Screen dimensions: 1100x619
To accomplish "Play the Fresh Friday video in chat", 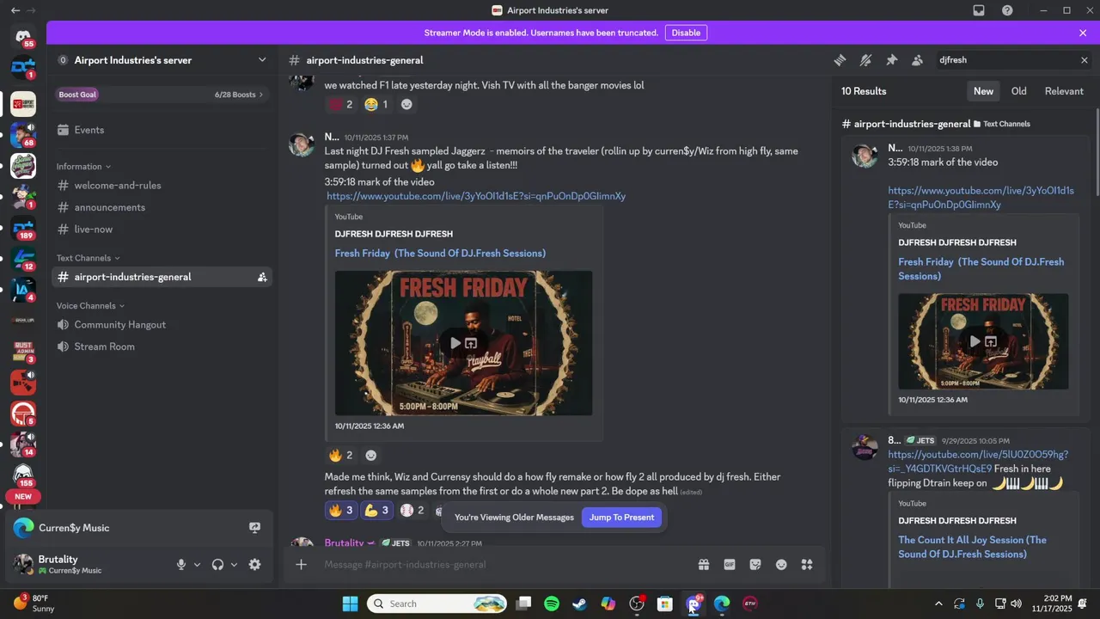I will pyautogui.click(x=455, y=343).
